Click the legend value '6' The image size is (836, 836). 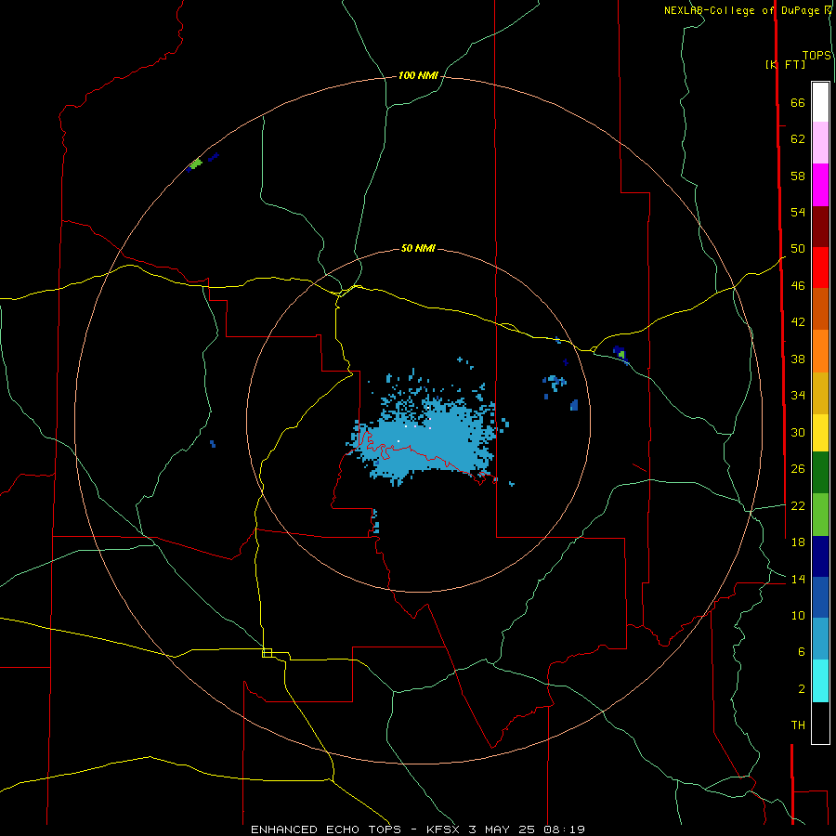[801, 651]
